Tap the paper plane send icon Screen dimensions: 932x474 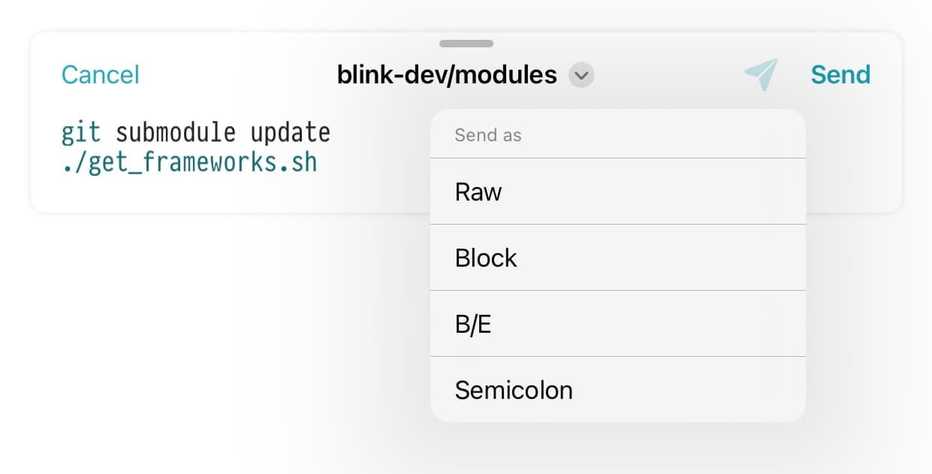(x=762, y=74)
